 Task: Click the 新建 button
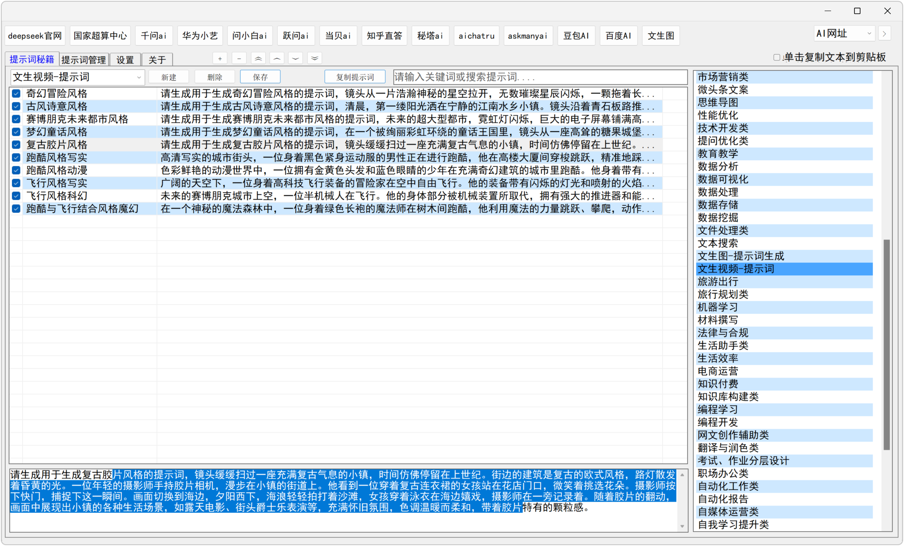169,77
